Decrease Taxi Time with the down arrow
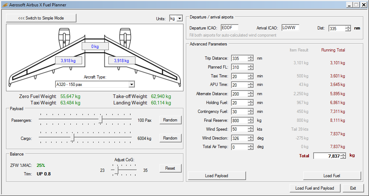The width and height of the screenshot is (369, 196). pos(250,77)
